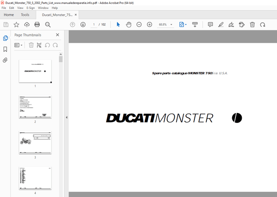Open the Bookmarks panel in sidebar
The image size is (277, 197).
[5, 49]
